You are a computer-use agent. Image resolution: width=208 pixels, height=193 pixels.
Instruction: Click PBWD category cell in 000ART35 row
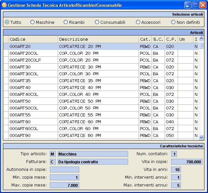pyautogui.click(x=145, y=81)
